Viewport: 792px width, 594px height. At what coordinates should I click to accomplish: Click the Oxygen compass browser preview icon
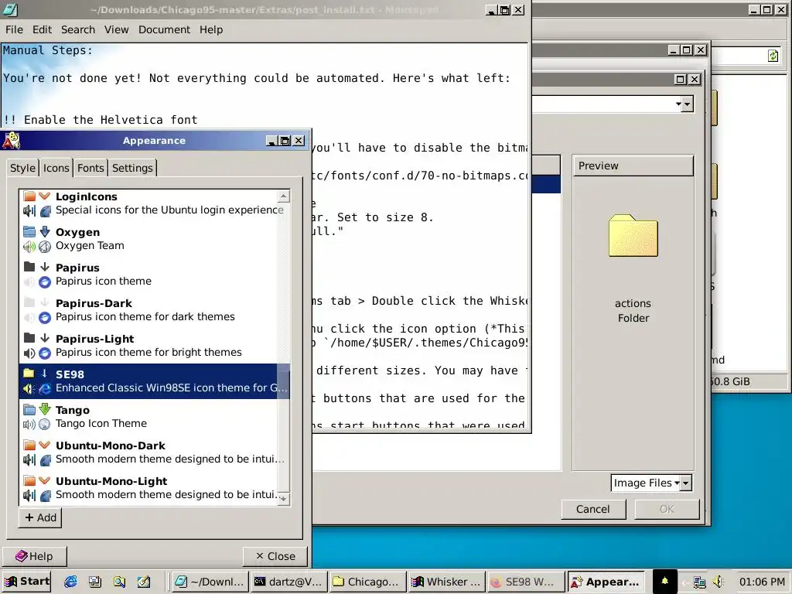(45, 247)
